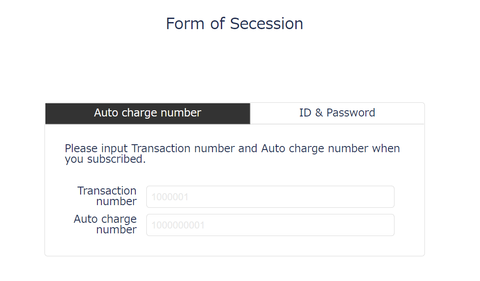Click 'Auto charge' in the lower field label
The width and height of the screenshot is (480, 281).
coord(105,219)
